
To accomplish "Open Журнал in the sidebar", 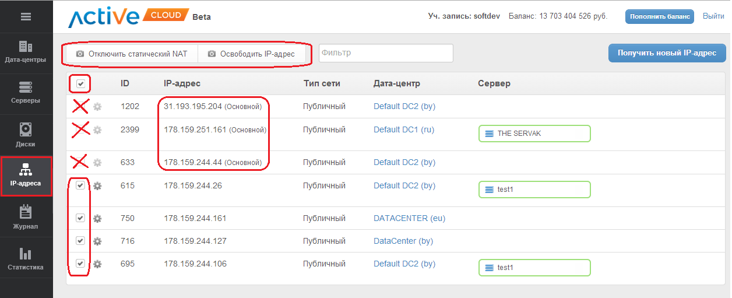I will point(26,217).
